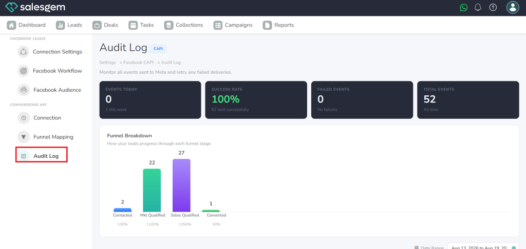Viewport: 526px width, 249px height.
Task: Click the Facebook Audience people icon
Action: pos(24,90)
